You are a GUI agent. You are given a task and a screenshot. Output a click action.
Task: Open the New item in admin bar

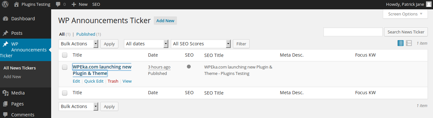pos(83,5)
